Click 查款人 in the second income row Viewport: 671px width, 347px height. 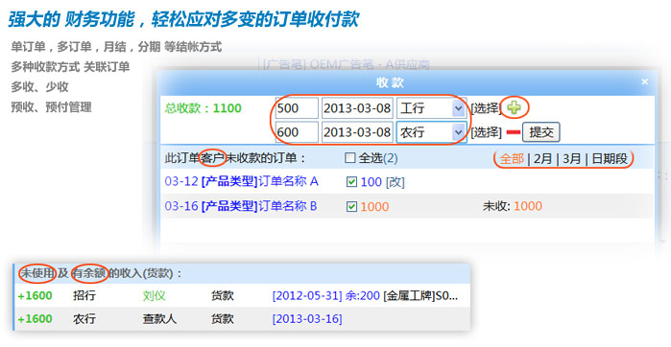click(159, 319)
